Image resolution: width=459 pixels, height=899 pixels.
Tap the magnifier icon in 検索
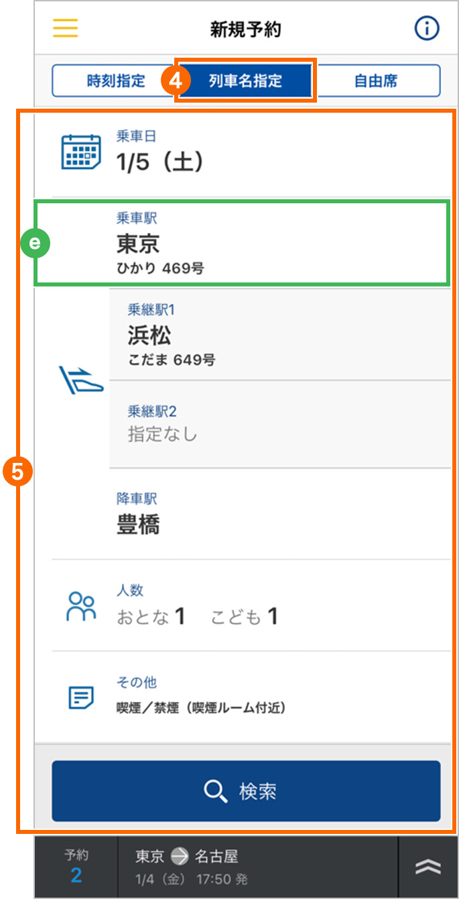tap(216, 792)
